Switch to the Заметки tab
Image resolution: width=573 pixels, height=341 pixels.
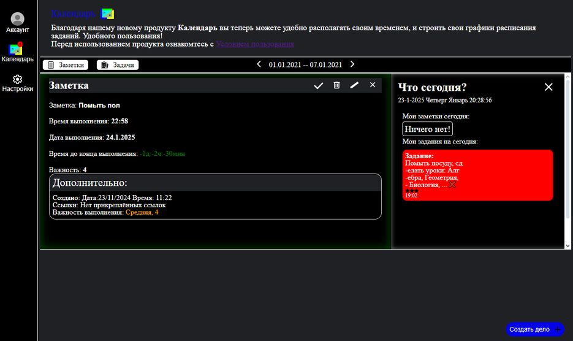tap(66, 65)
